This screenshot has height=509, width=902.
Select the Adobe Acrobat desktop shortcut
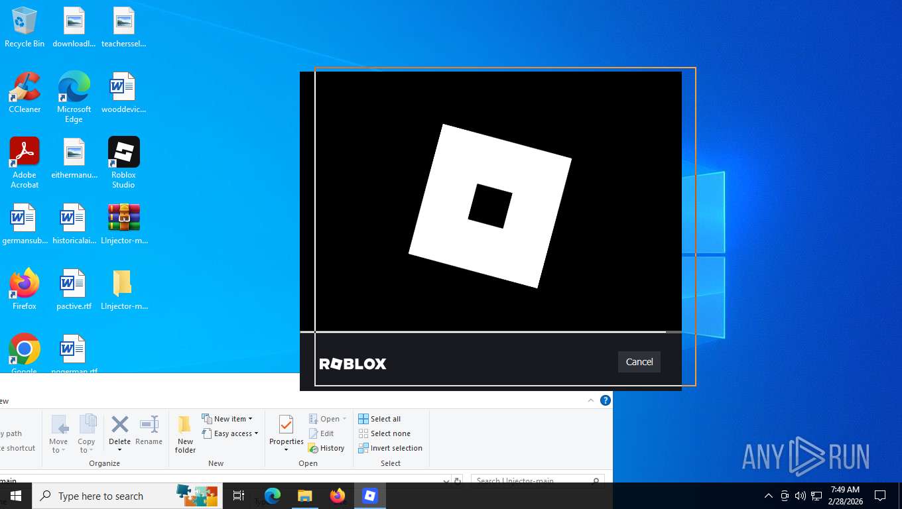pyautogui.click(x=25, y=163)
